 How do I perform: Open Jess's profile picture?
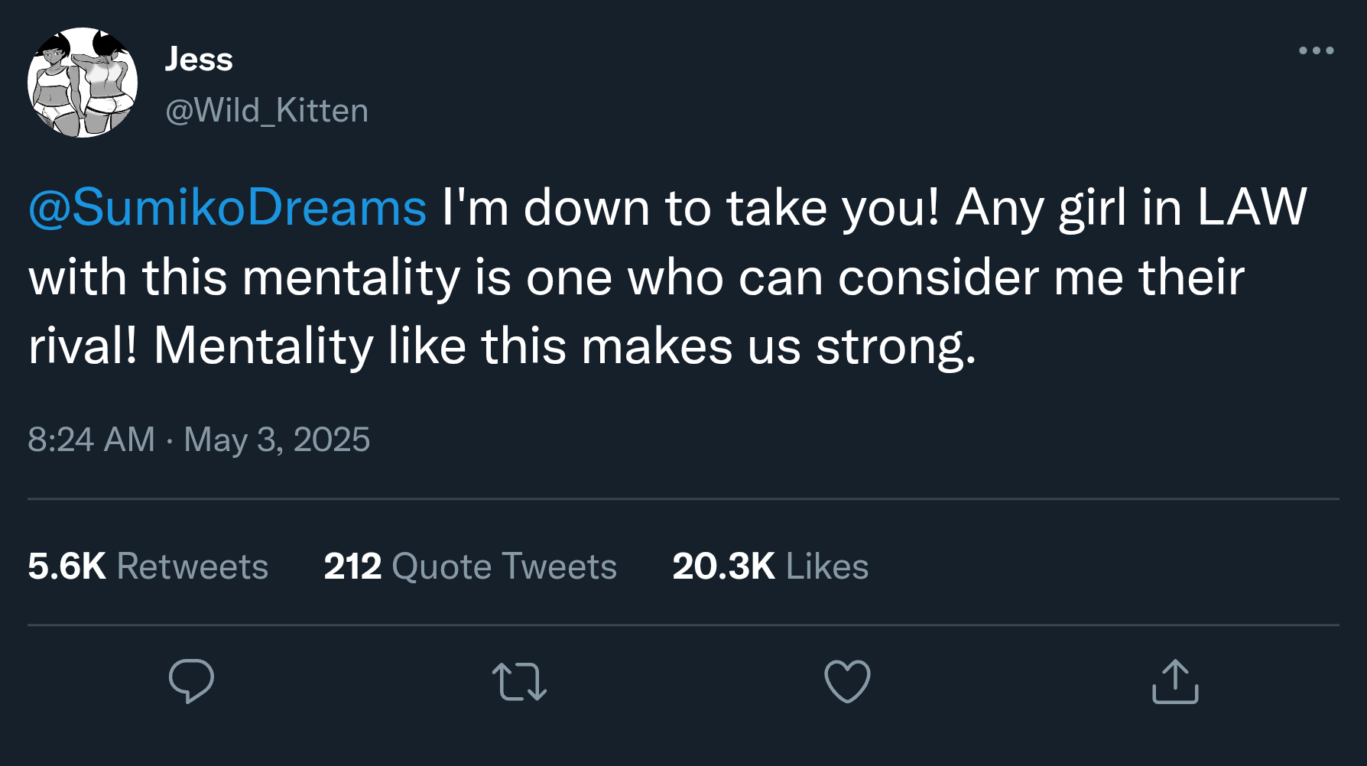83,83
